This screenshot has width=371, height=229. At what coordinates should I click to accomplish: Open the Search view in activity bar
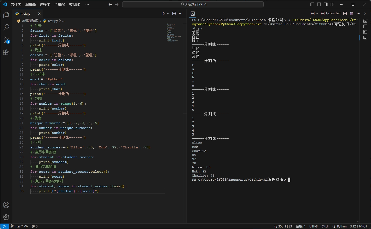(x=6, y=27)
